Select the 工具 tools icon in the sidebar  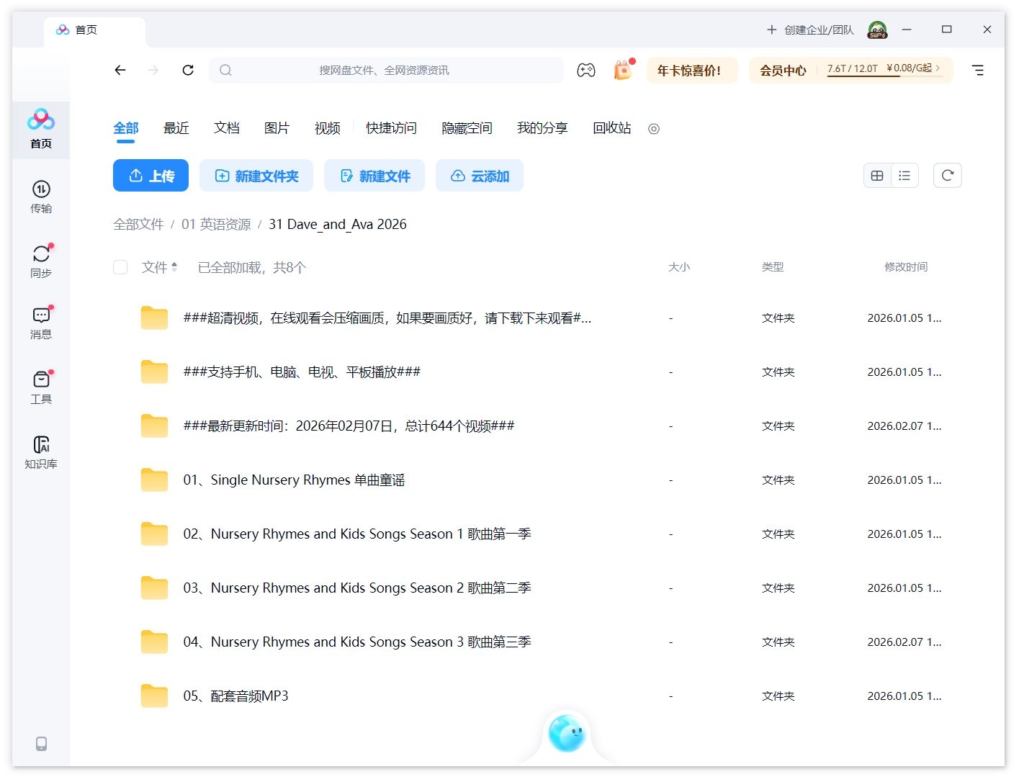coord(40,386)
